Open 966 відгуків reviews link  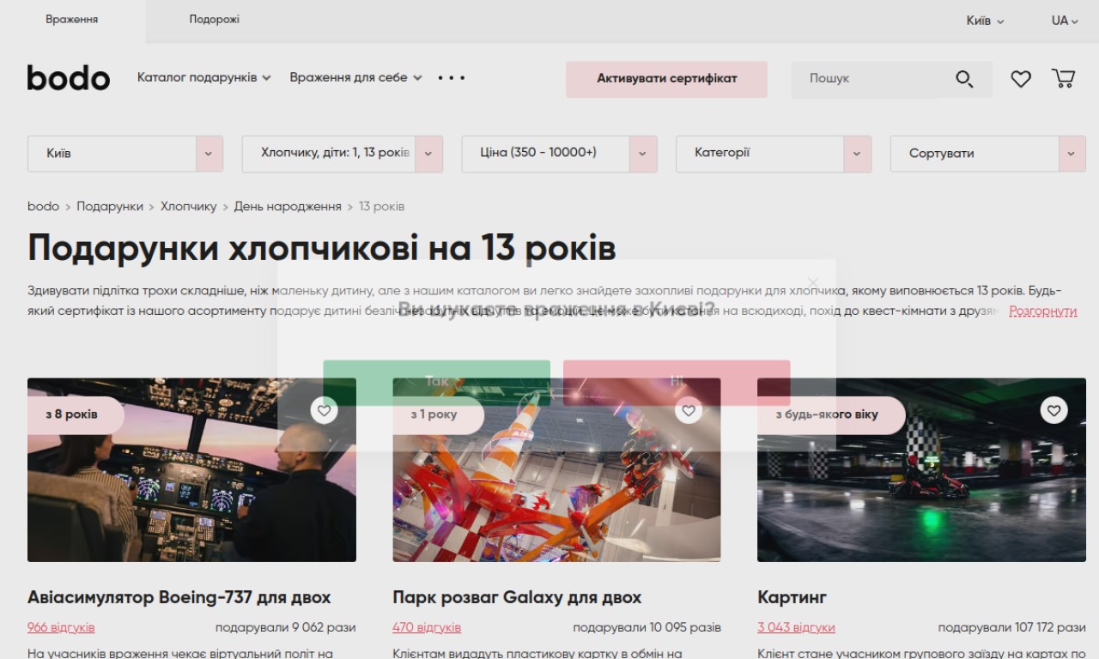pos(61,627)
